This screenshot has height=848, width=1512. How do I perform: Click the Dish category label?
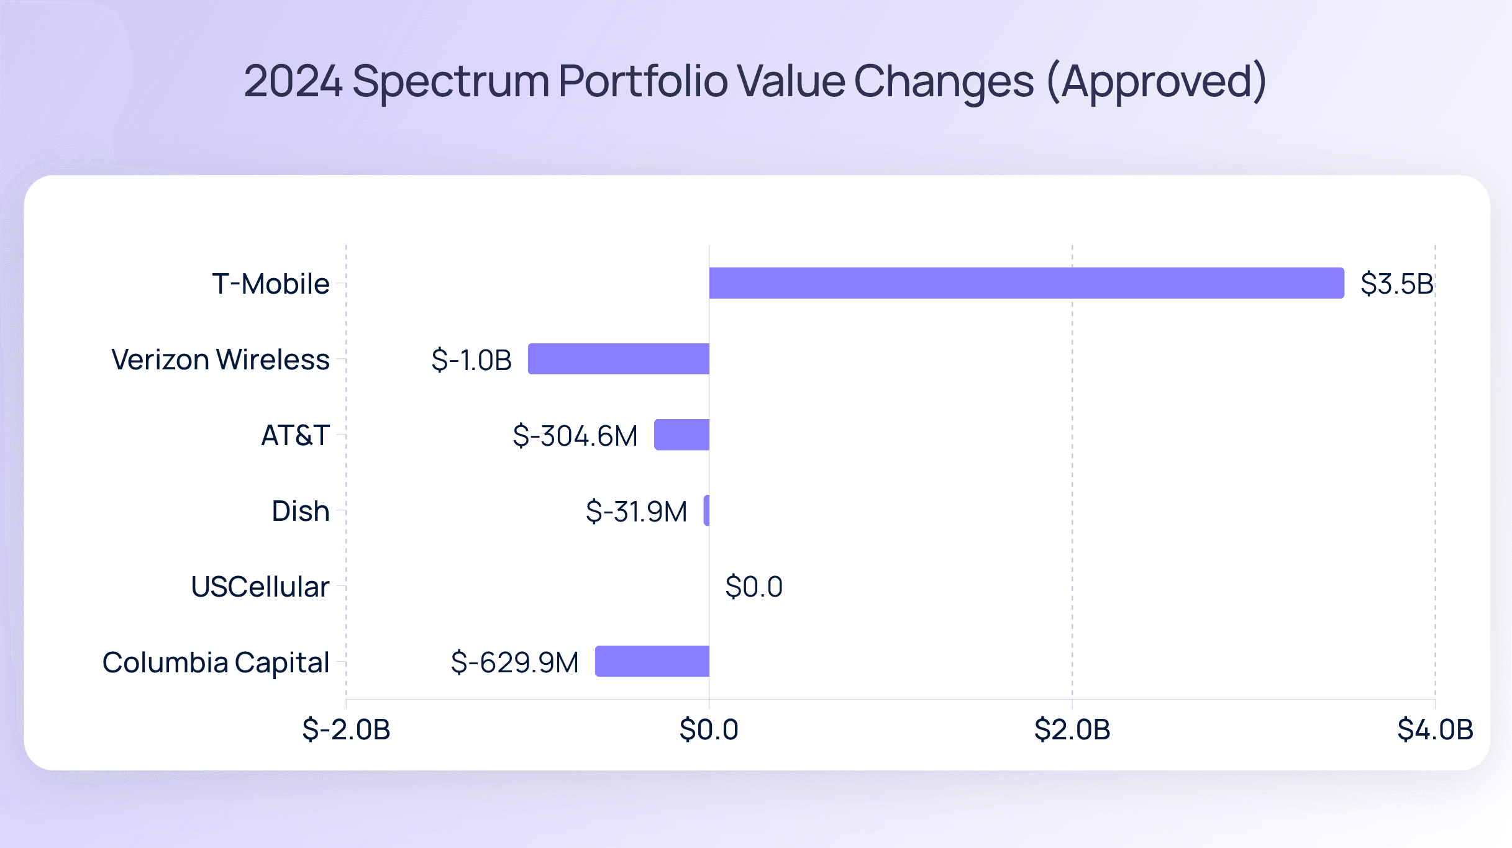tap(300, 511)
